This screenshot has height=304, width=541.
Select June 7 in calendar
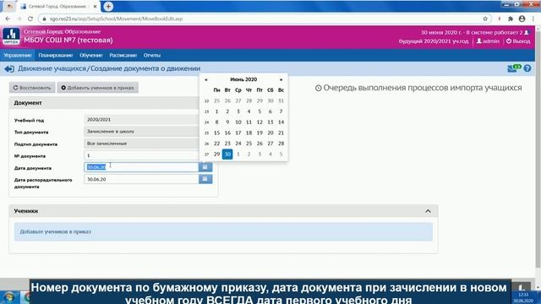coord(281,111)
